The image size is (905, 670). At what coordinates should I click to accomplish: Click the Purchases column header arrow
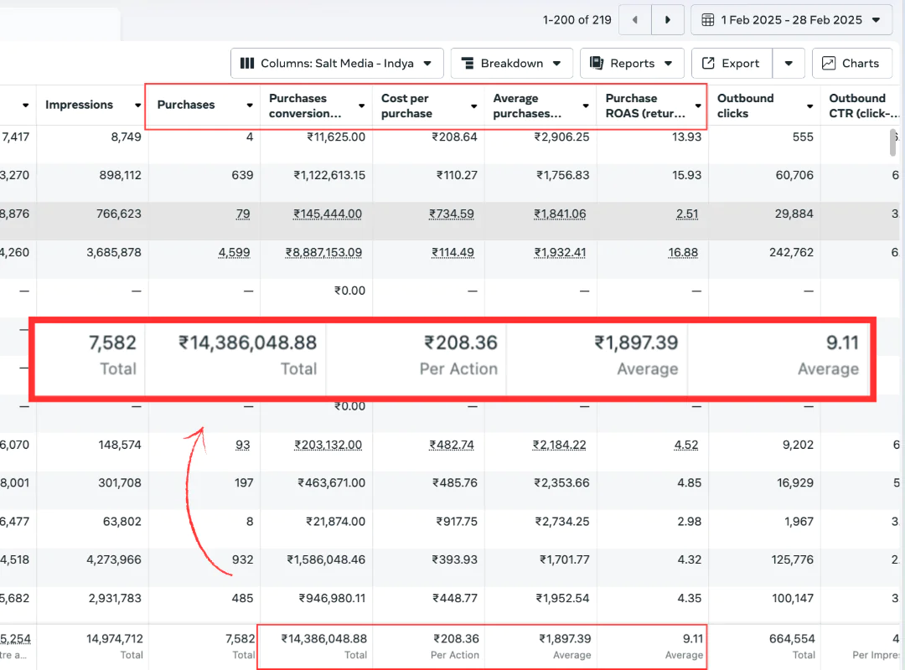pyautogui.click(x=250, y=106)
